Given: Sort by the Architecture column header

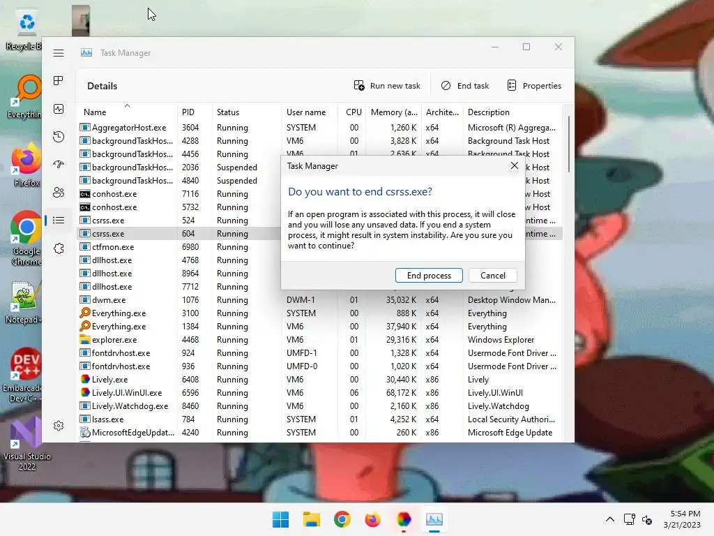Looking at the screenshot, I should 442,112.
